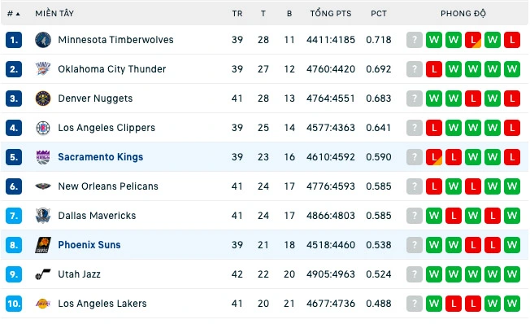Viewport: 530px width, 324px height.
Task: Click Utah Jazz's last green W badge
Action: click(x=512, y=274)
